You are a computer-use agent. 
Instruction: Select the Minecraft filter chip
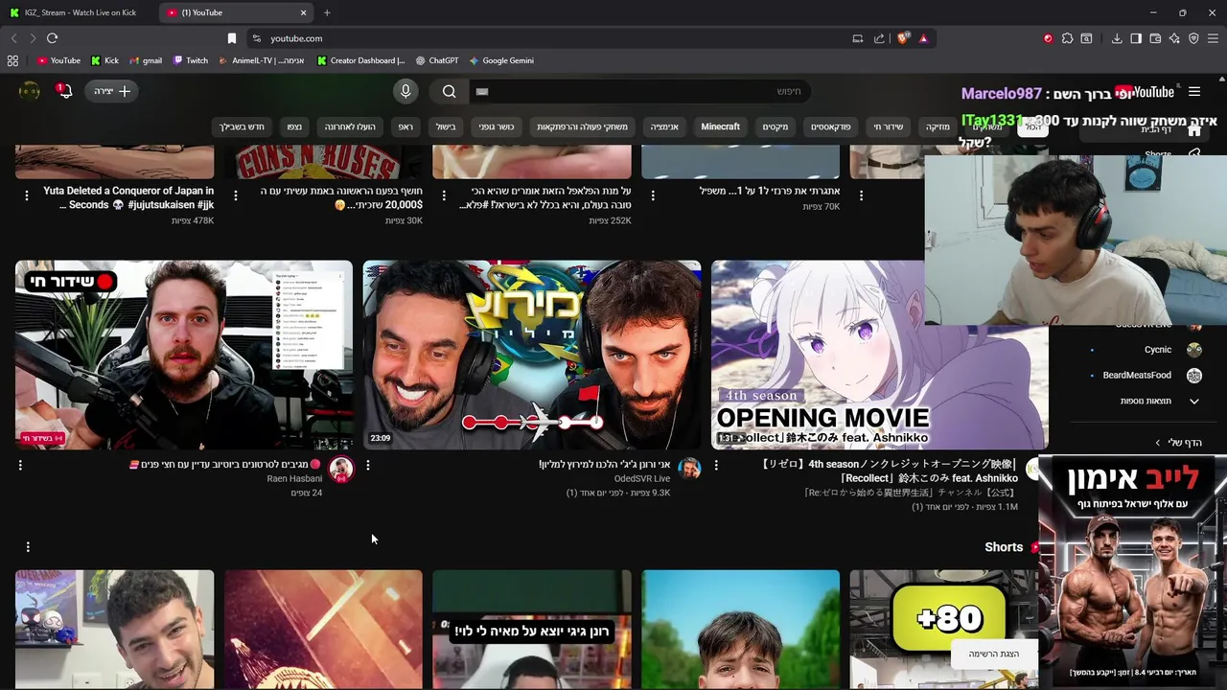720,126
